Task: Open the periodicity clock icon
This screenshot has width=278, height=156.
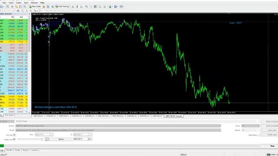Action: (116, 6)
